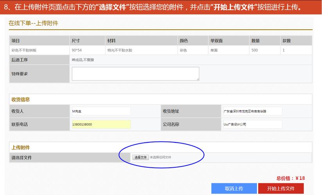Click the 收货信息 section heading
This screenshot has width=322, height=195.
21,100
